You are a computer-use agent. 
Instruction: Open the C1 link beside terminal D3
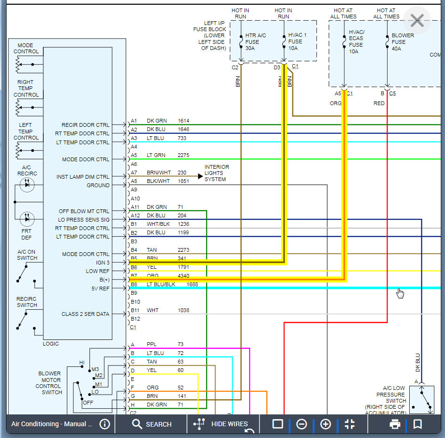tap(295, 66)
